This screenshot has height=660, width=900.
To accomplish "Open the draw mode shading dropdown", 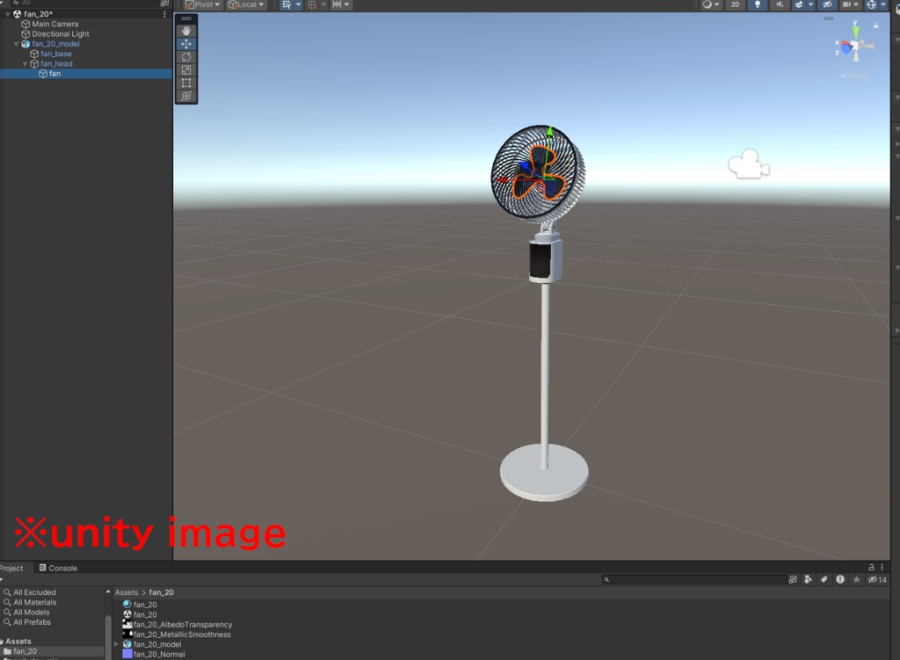I will point(710,4).
